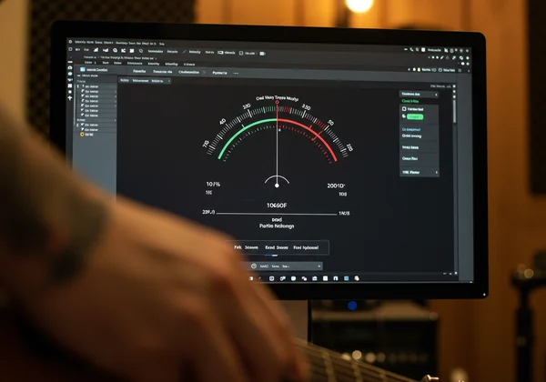Click the round icon left of bottom dropdown
This screenshot has height=382, width=546.
point(254,266)
